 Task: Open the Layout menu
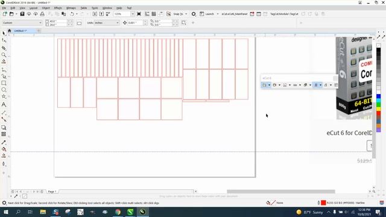[34, 8]
